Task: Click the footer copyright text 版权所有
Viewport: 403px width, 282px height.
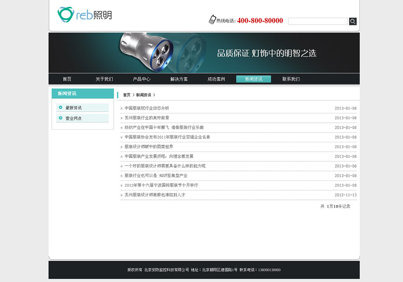Action: tap(134, 270)
